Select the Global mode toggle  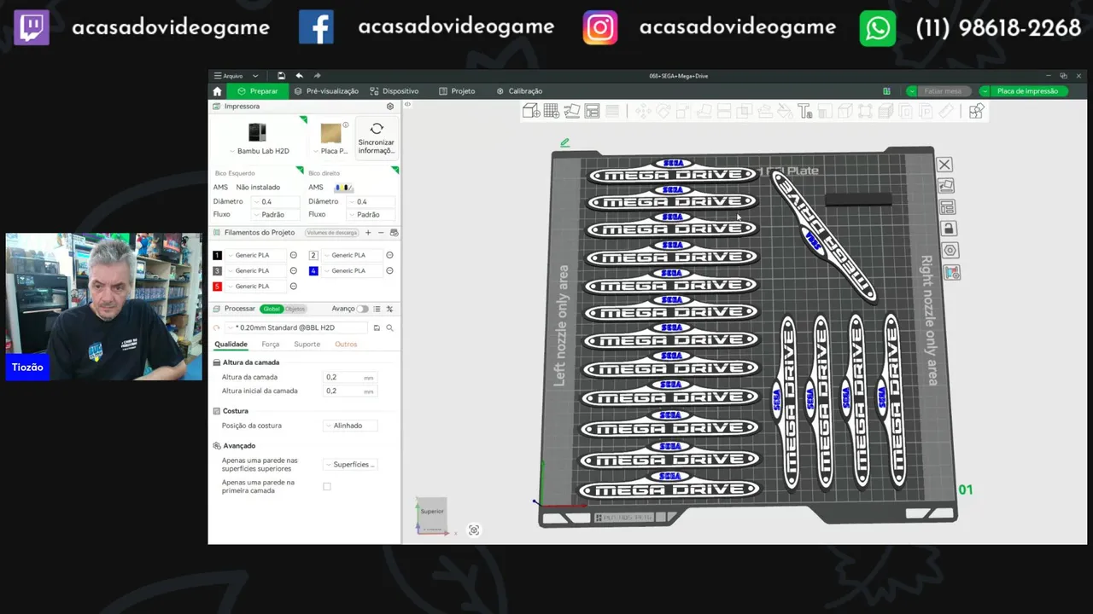(x=272, y=309)
